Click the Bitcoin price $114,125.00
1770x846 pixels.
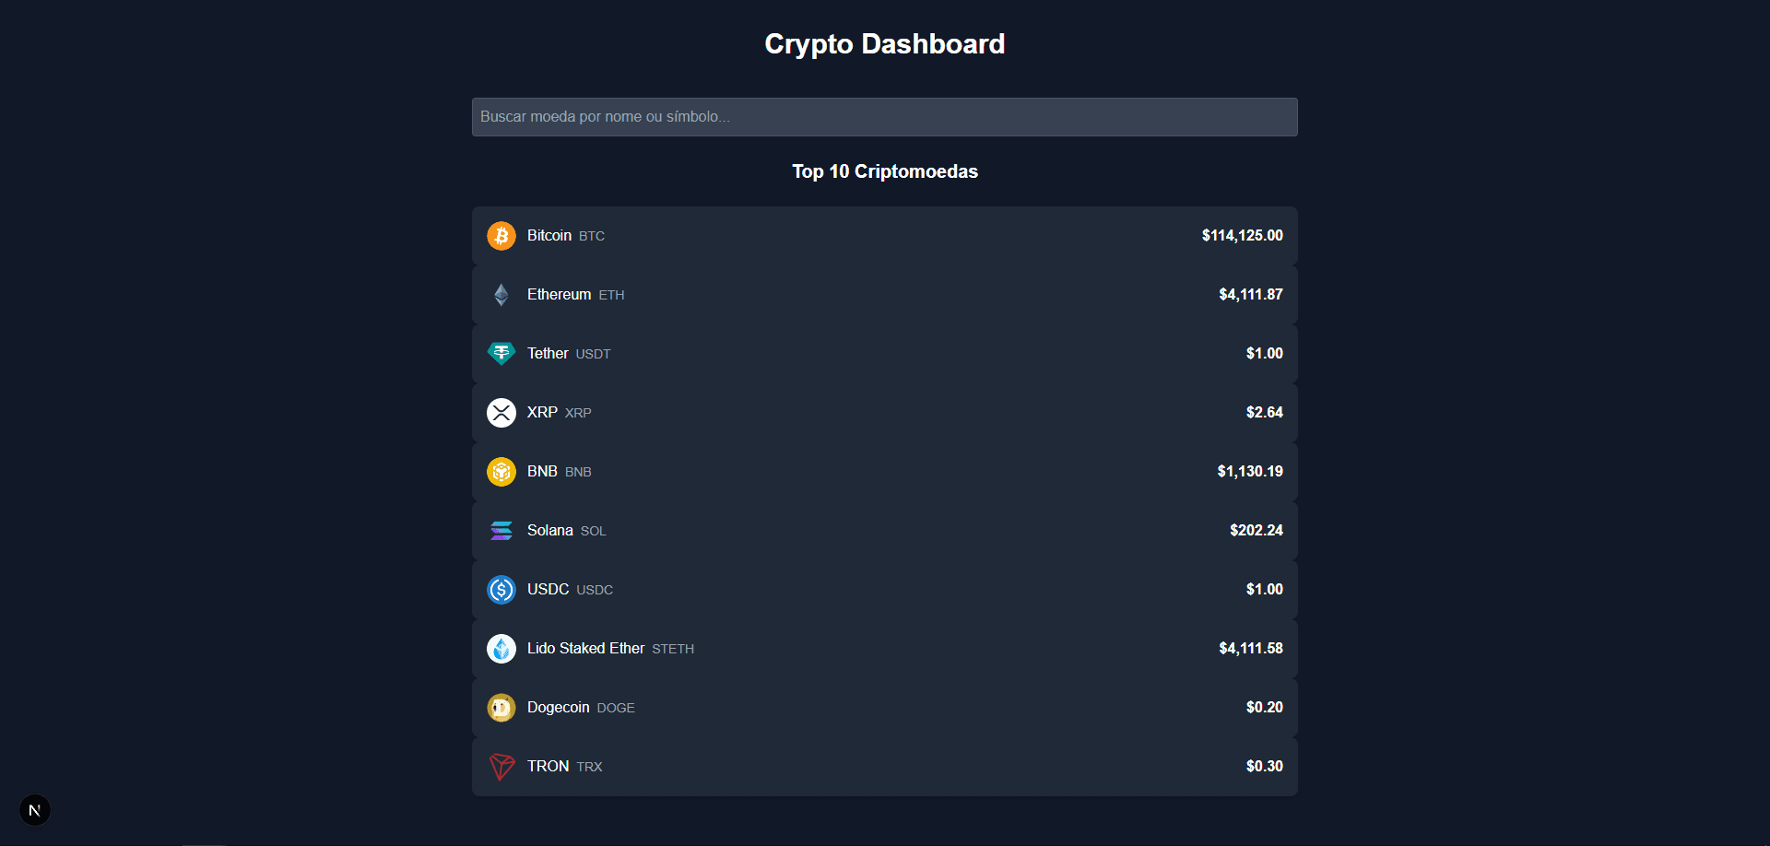[x=1242, y=235]
